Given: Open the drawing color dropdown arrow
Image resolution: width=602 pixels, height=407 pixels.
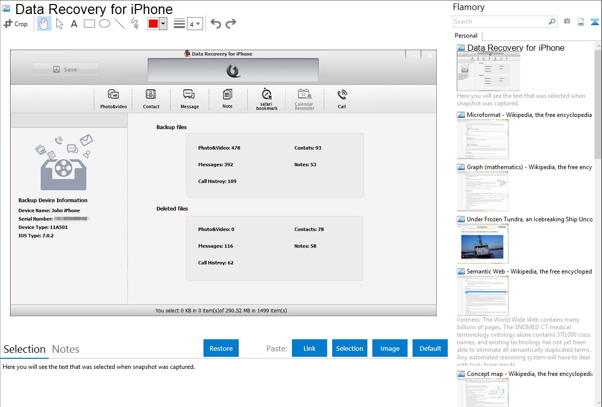Looking at the screenshot, I should 163,24.
